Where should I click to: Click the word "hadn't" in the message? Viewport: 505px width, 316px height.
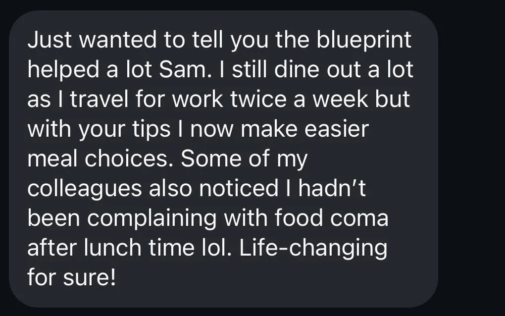pyautogui.click(x=332, y=188)
